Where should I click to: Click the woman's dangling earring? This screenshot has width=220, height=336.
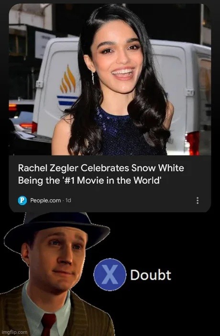click(93, 78)
